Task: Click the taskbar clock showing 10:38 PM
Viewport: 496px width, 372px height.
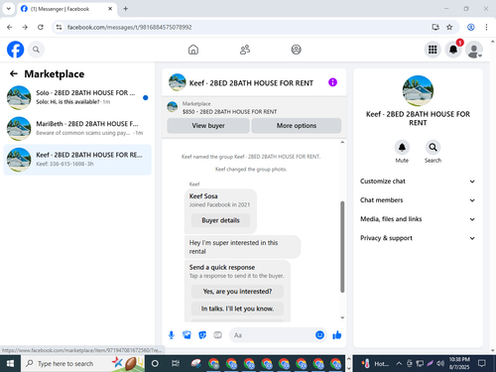Action: click(459, 363)
